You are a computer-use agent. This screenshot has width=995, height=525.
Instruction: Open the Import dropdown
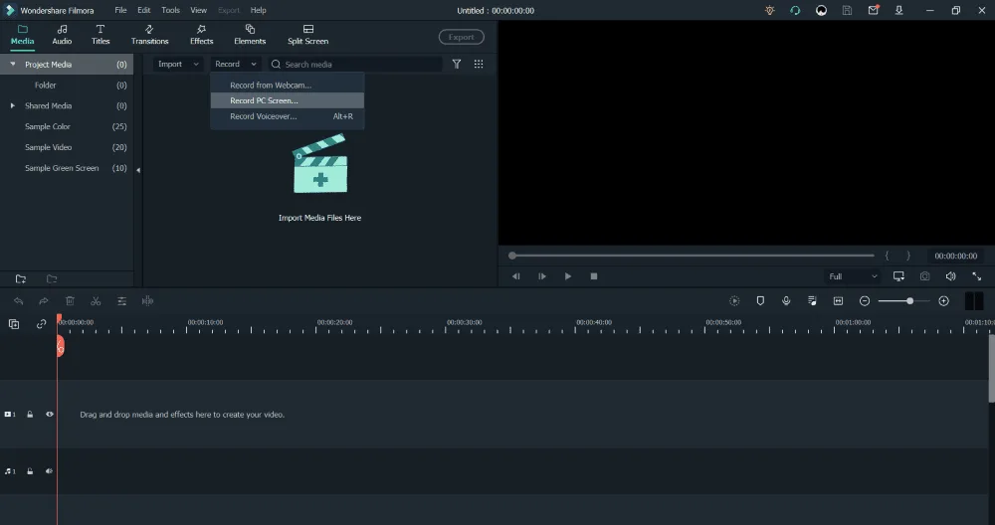click(x=178, y=64)
